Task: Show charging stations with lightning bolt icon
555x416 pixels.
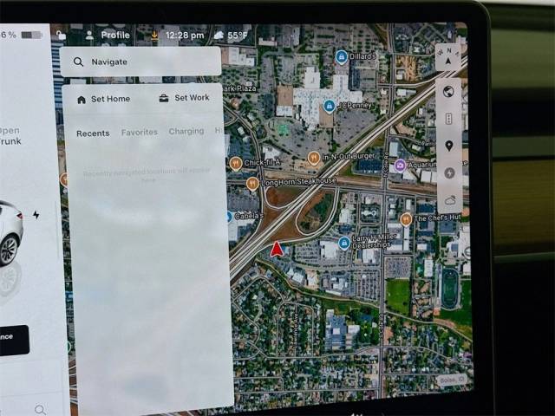Action: 448,172
